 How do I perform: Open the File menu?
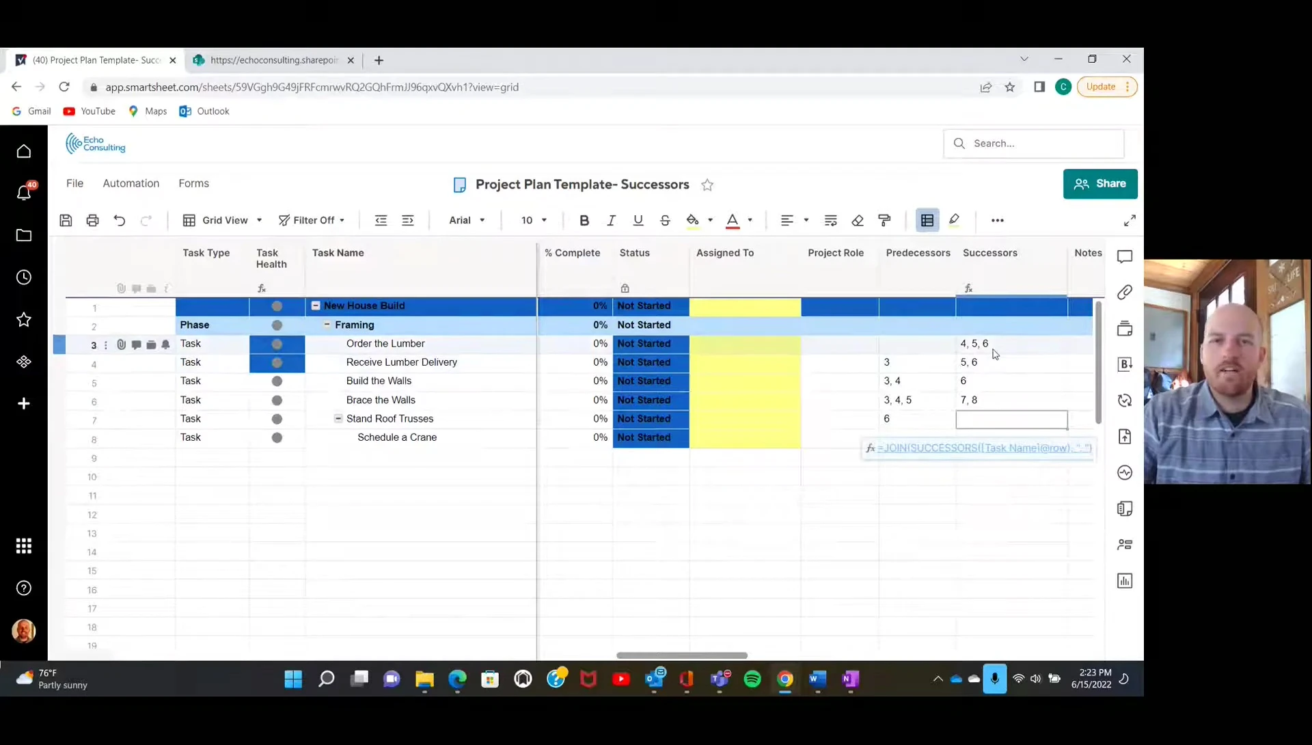point(74,183)
